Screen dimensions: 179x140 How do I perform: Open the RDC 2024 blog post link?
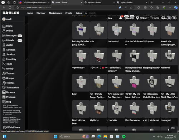(12, 106)
